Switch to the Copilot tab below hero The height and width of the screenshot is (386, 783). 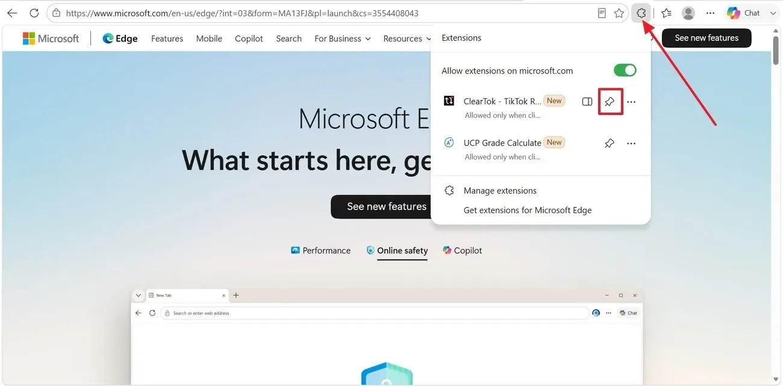coord(463,251)
